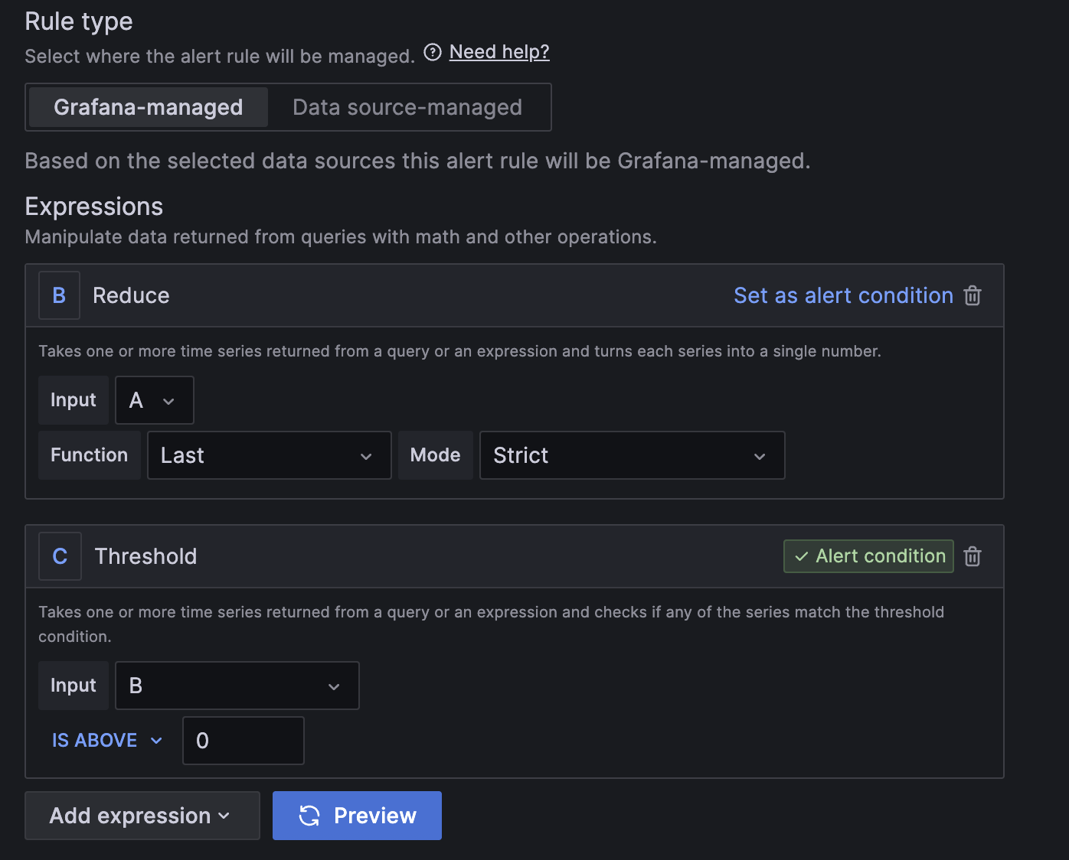Click the refresh icon in Preview button
This screenshot has height=860, width=1069.
(309, 816)
